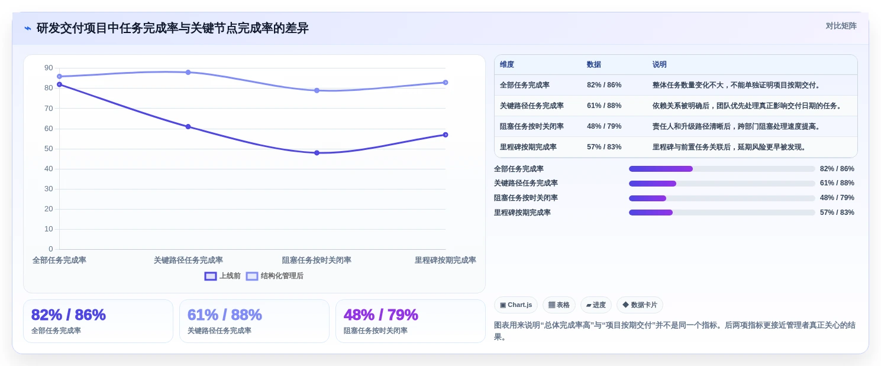The height and width of the screenshot is (366, 881).
Task: Click the 全部任务完成率 progress bar
Action: 722,169
